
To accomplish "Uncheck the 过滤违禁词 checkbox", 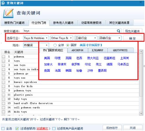I will (x=17, y=128).
